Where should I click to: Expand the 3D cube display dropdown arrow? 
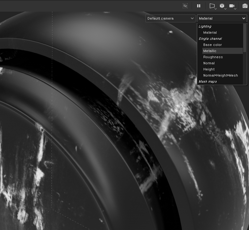[225, 9]
